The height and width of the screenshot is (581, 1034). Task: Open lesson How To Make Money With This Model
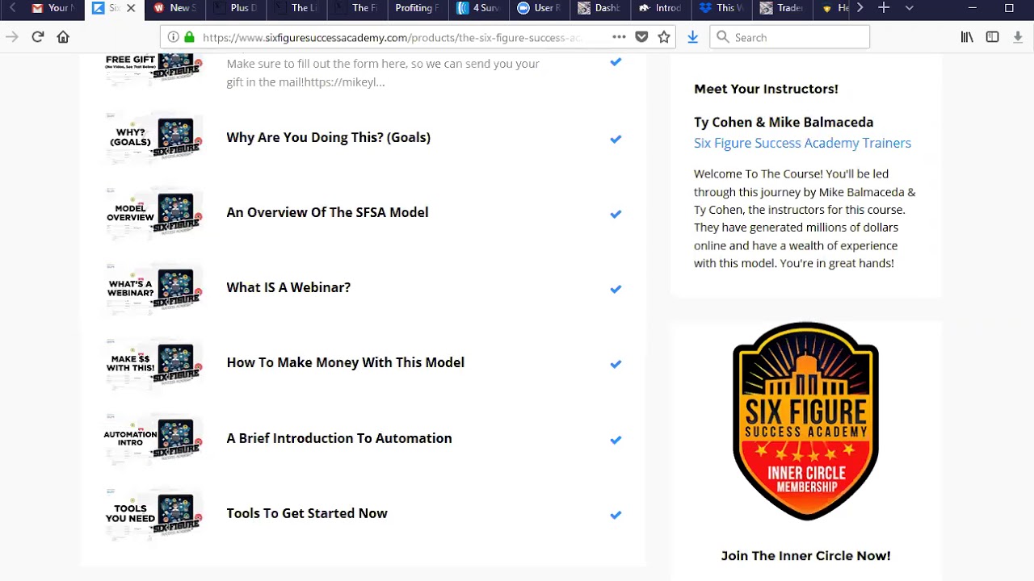tap(345, 362)
